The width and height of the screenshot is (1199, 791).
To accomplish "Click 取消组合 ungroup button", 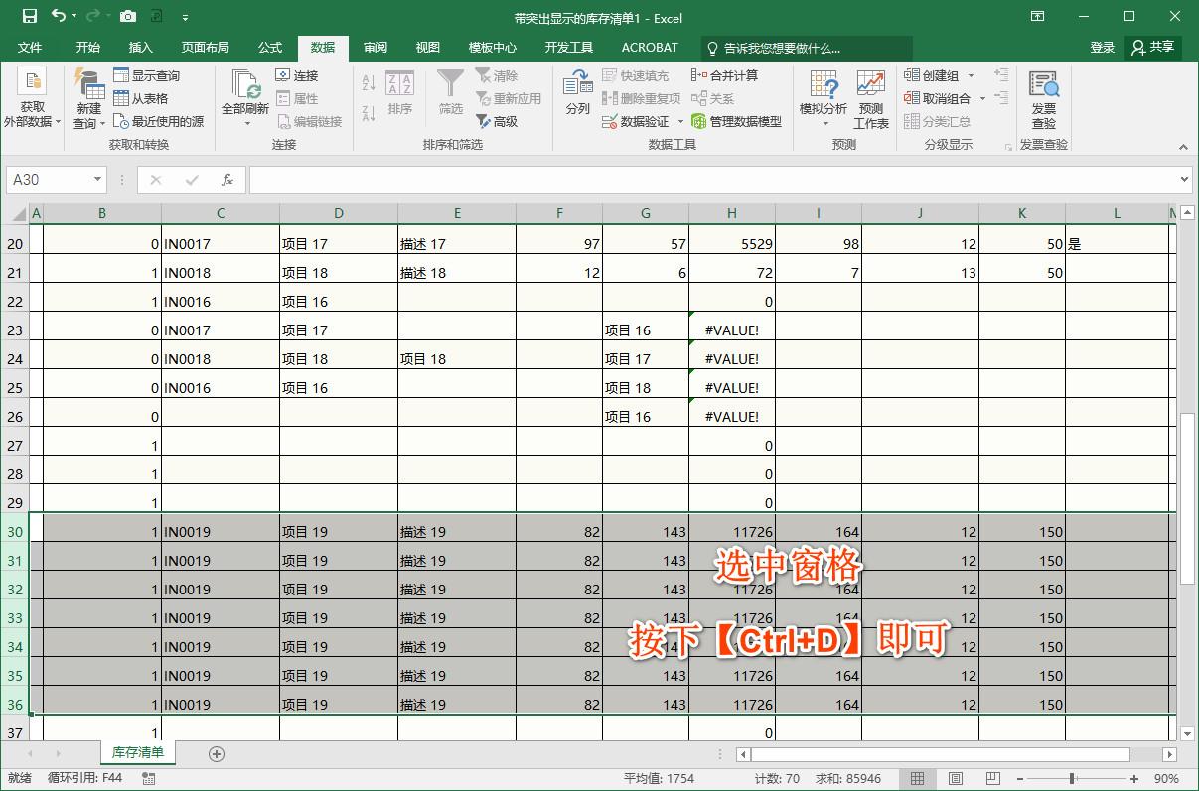I will [x=938, y=98].
